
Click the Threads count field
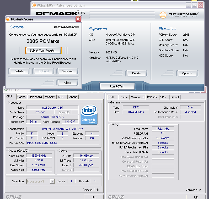coord(95,181)
